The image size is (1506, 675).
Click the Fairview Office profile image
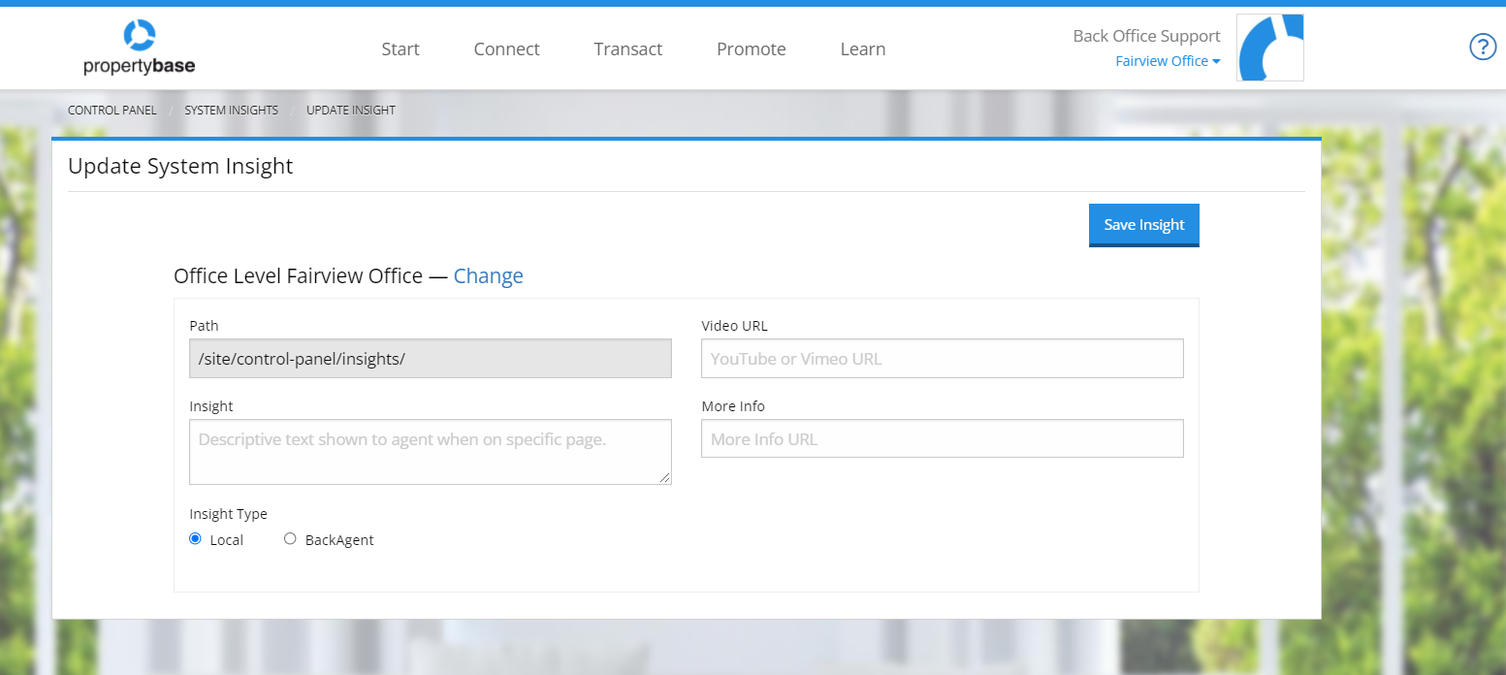(1269, 47)
